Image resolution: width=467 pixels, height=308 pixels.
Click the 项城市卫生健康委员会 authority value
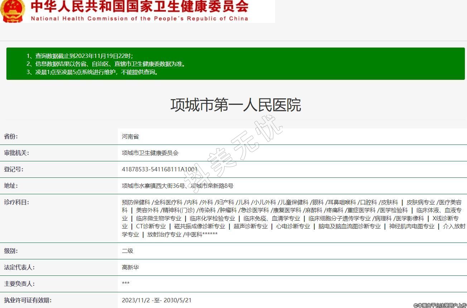click(150, 153)
